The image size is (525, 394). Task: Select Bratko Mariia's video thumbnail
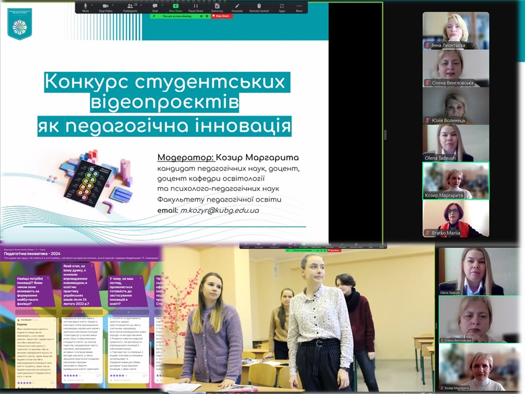tap(456, 218)
